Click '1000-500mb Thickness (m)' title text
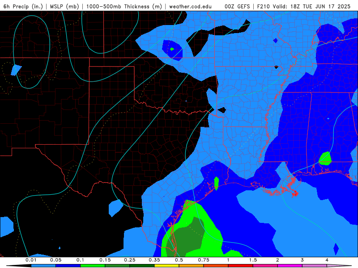 (124, 6)
